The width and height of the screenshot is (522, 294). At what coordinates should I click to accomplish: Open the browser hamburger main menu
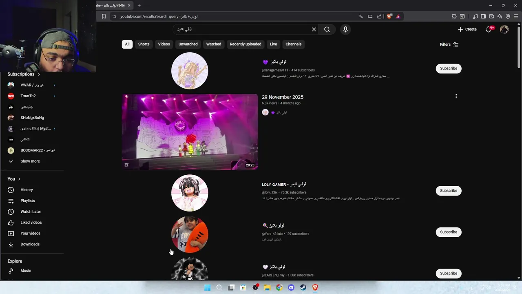[x=516, y=16]
